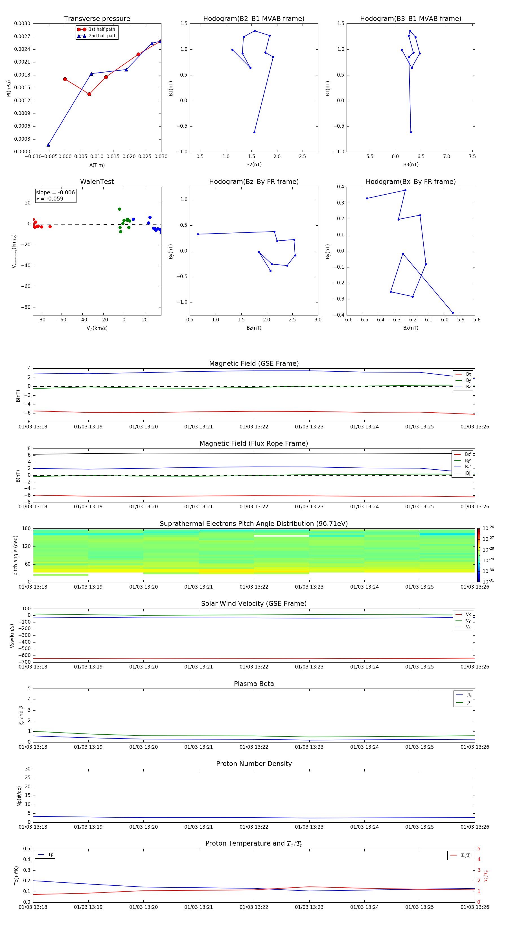Click the 'Vsw(km/s)' y-axis label
Viewport: 508px width, 932px height.
(12, 636)
